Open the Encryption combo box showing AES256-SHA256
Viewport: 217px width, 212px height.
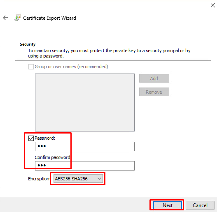click(78, 179)
